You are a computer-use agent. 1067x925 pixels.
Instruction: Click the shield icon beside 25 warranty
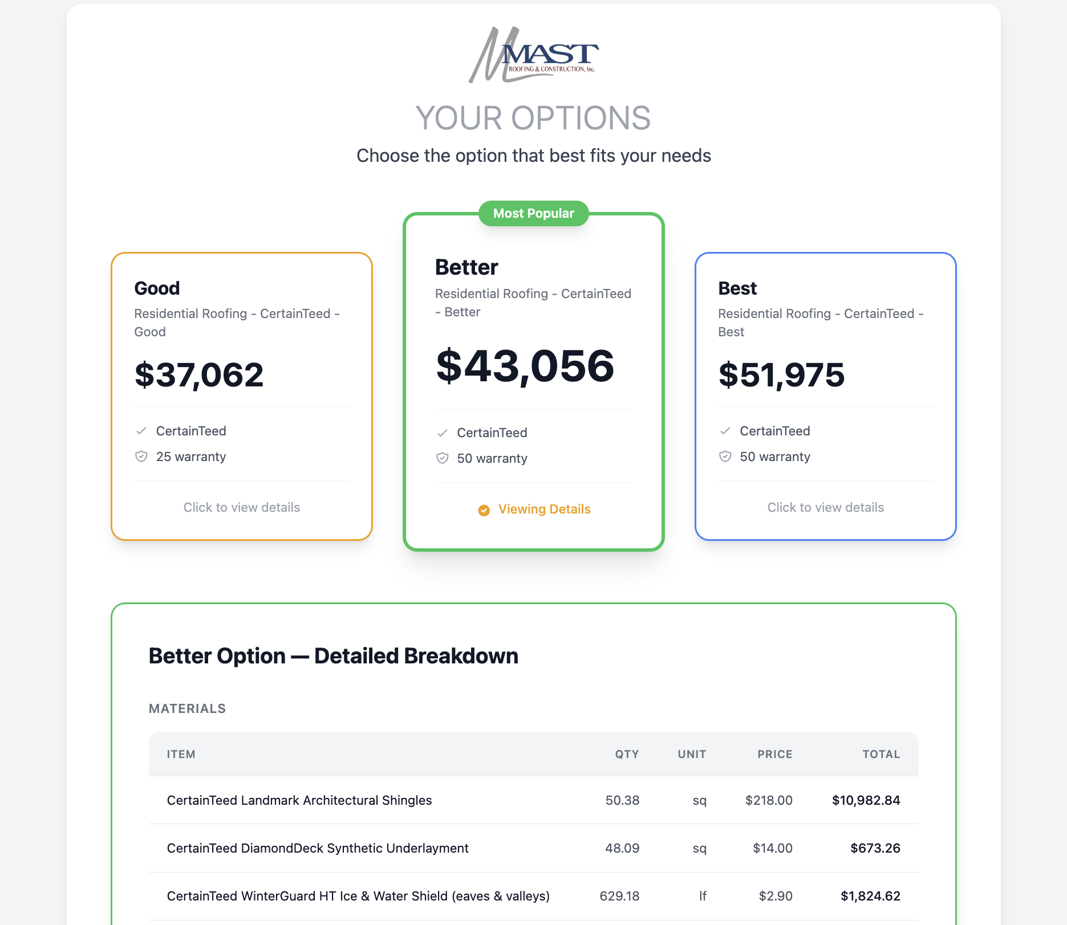coord(141,457)
